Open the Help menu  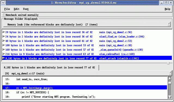[167, 9]
